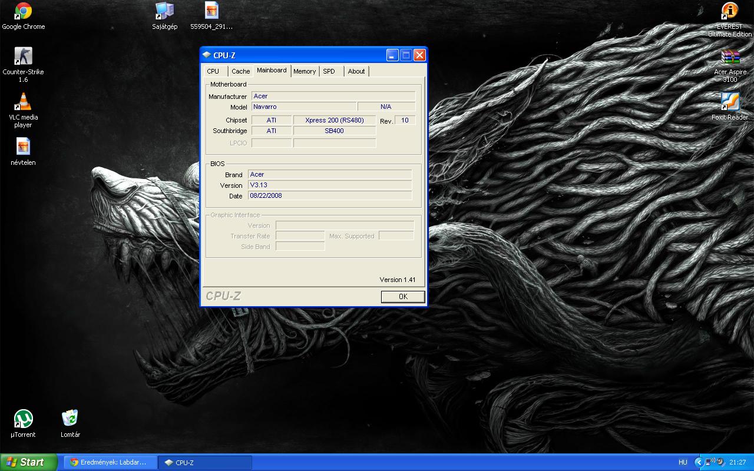Open the µTorrent desktop shortcut

(x=23, y=423)
